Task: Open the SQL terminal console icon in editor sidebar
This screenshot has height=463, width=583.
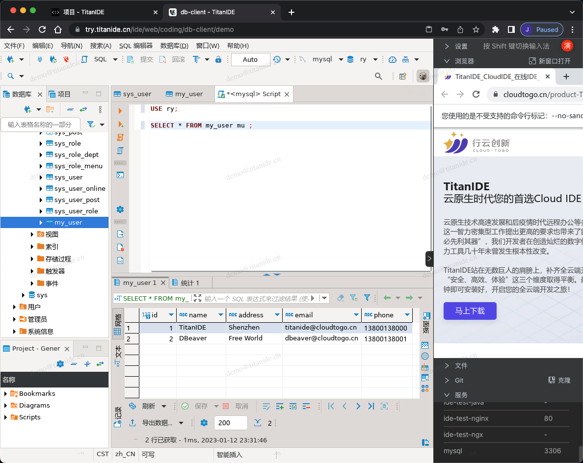Action: click(x=120, y=175)
